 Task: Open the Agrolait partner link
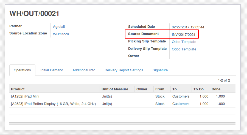[x=59, y=26]
